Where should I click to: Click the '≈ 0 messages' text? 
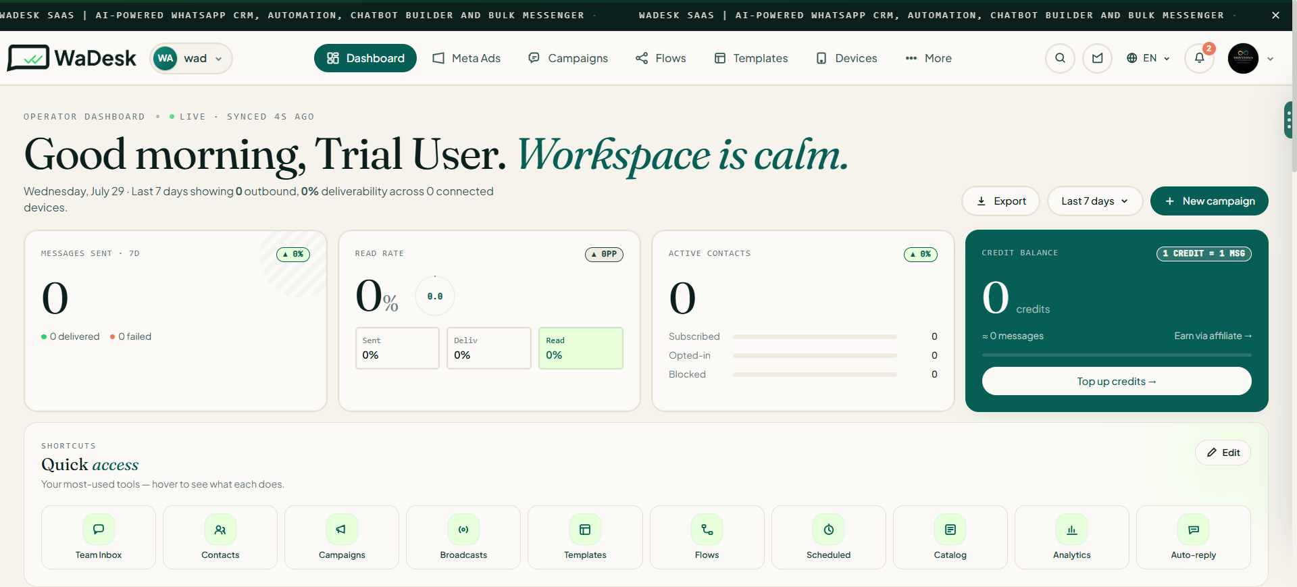(x=1013, y=336)
